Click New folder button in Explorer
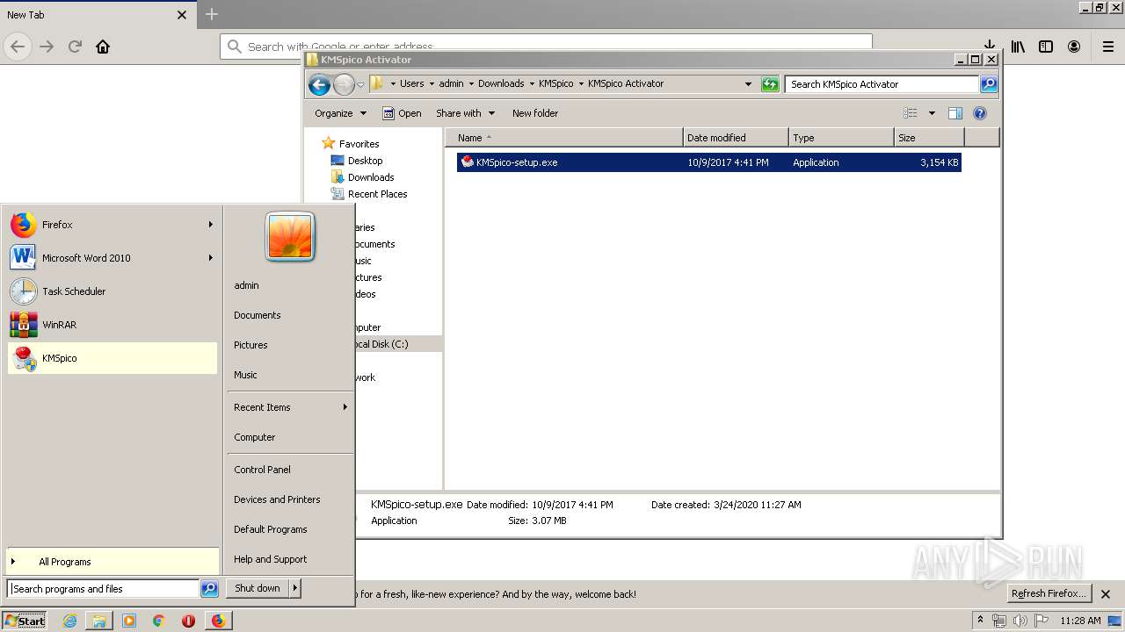Viewport: 1125px width, 632px height. [535, 113]
